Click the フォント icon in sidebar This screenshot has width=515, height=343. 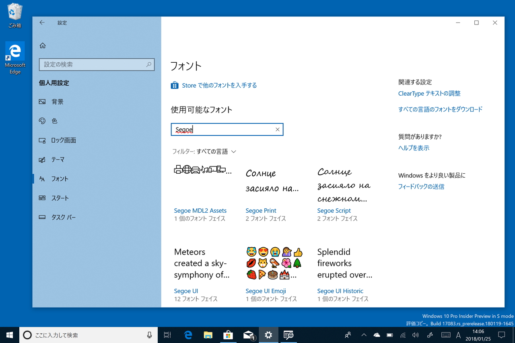[x=42, y=179]
